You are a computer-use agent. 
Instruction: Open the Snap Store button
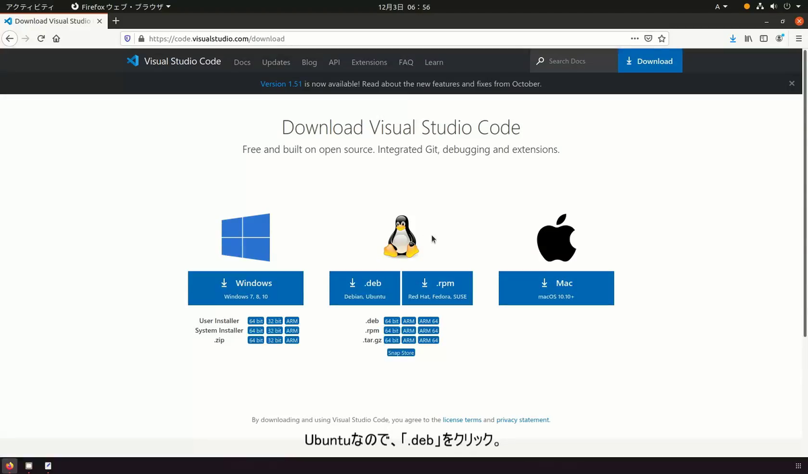401,353
